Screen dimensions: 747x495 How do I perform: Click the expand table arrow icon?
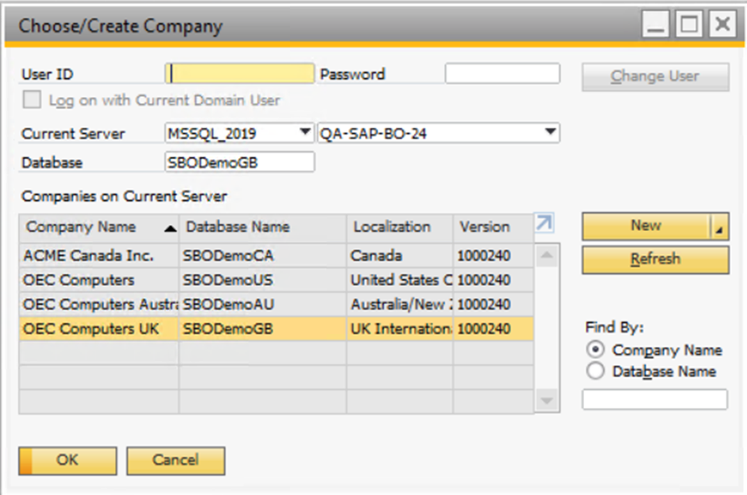click(x=544, y=223)
